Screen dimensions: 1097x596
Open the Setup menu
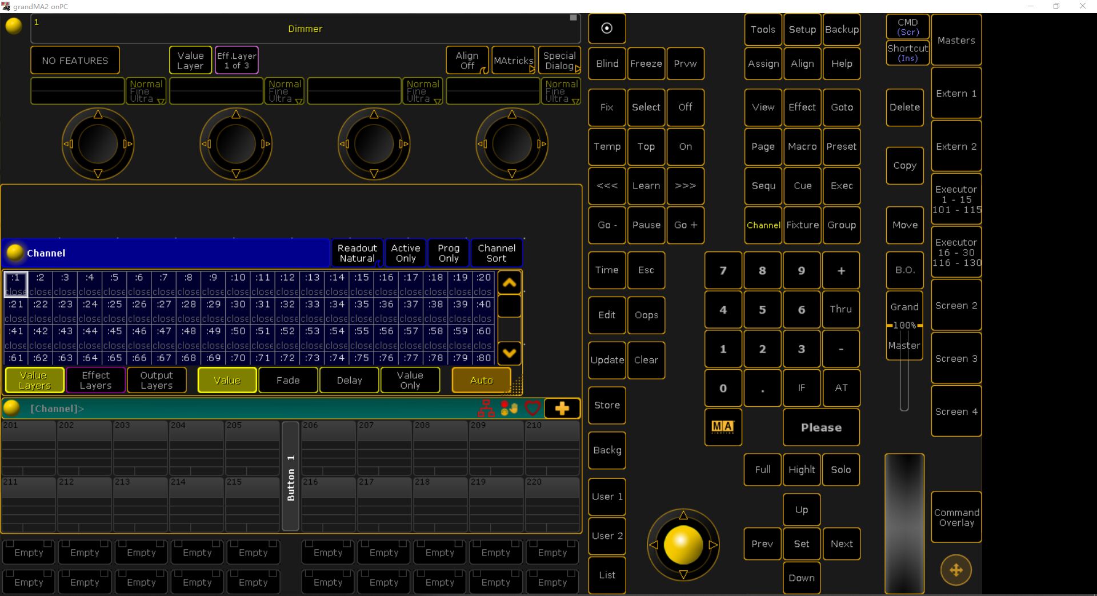click(x=802, y=29)
